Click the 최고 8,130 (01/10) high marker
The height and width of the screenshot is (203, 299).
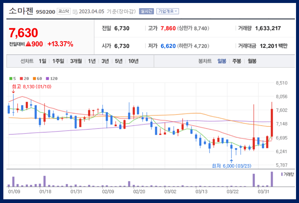pyautogui.click(x=31, y=87)
